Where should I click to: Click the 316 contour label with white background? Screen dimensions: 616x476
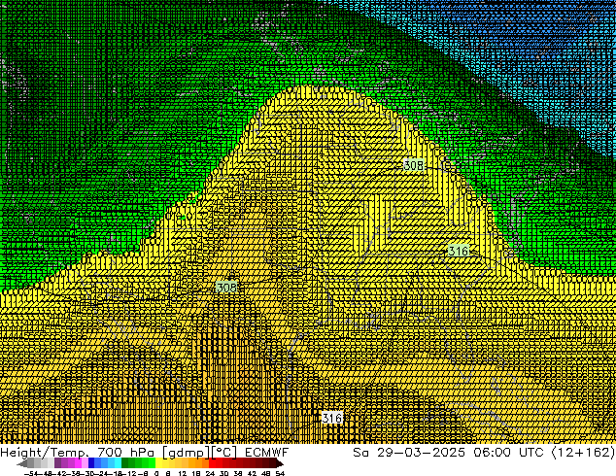332,419
